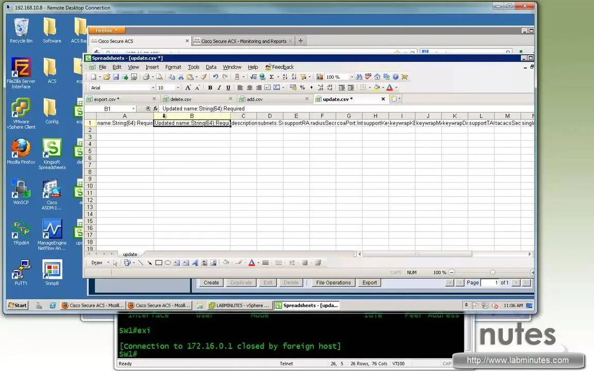Activate the Format Painter brush icon
594x371 pixels.
(x=204, y=77)
